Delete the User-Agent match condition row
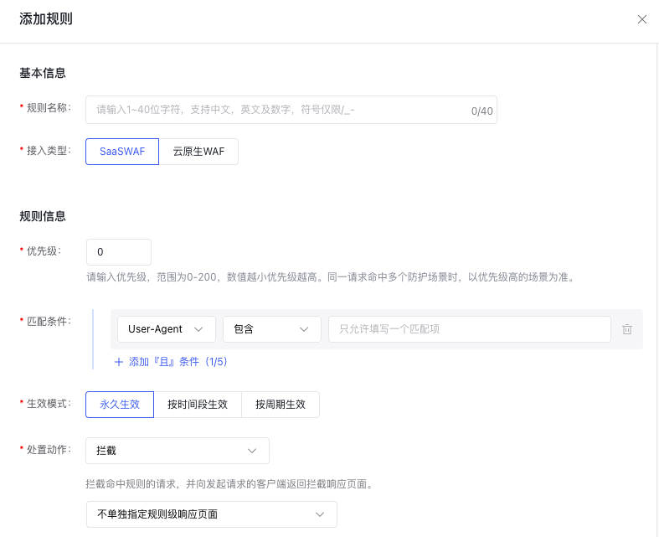Screen dimensions: 659x537 pyautogui.click(x=626, y=329)
